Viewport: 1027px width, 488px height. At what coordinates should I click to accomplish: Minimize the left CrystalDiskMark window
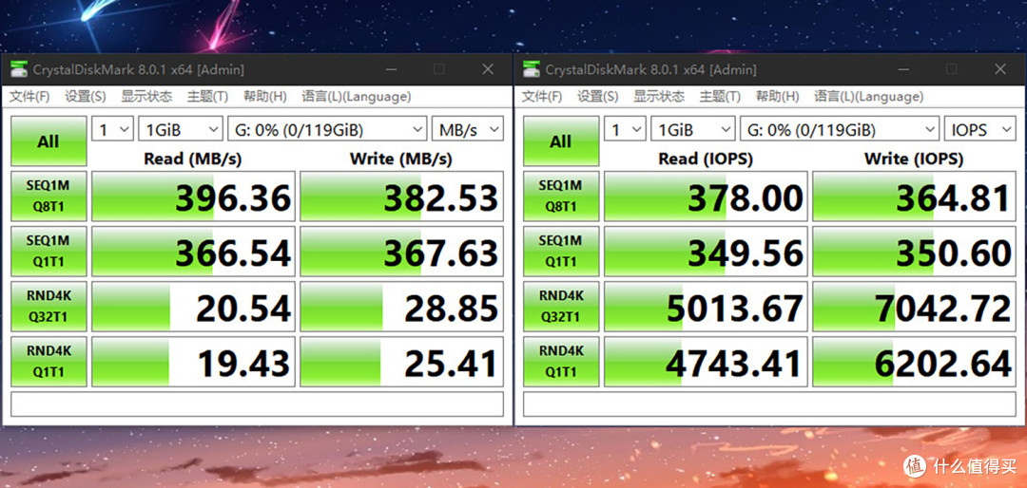(392, 69)
